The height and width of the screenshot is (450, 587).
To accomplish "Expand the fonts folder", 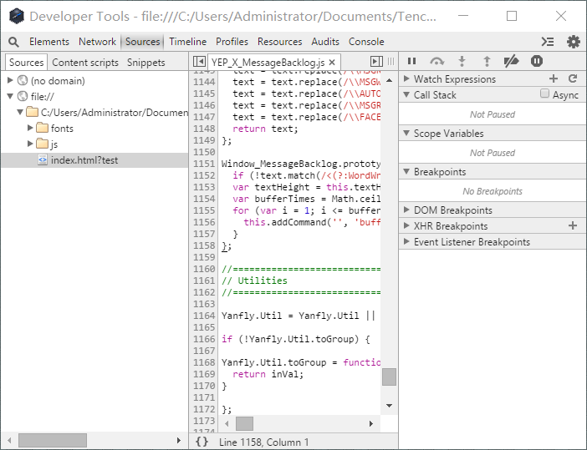I will click(30, 129).
